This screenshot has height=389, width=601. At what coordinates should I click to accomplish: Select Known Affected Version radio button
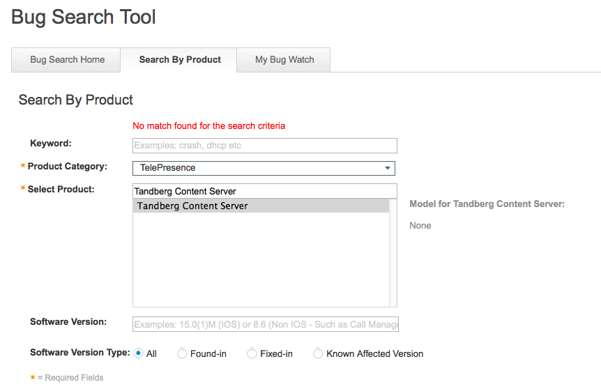pos(318,353)
